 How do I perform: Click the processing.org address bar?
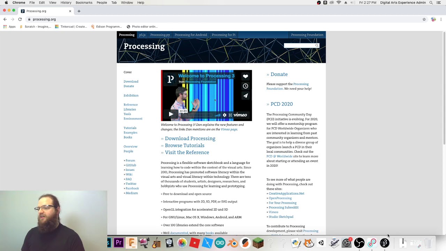223,19
